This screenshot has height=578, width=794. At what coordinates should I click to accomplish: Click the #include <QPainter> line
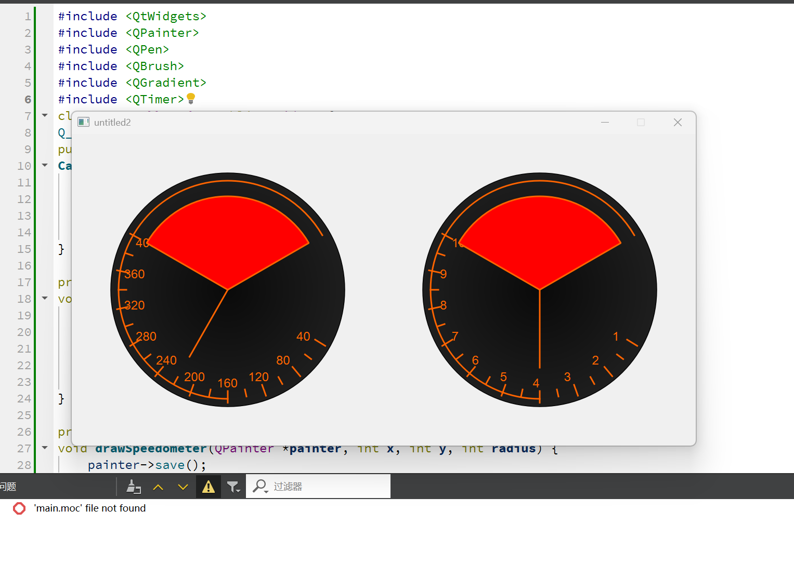pos(128,33)
